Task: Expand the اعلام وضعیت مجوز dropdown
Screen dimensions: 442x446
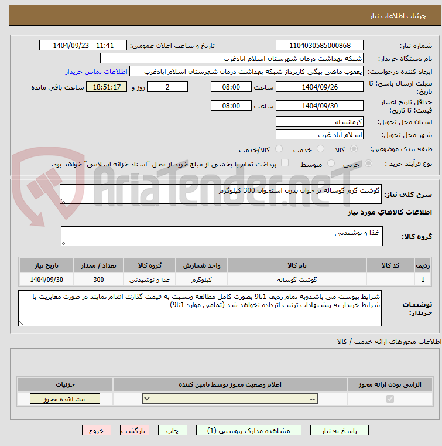Action: tap(230, 399)
